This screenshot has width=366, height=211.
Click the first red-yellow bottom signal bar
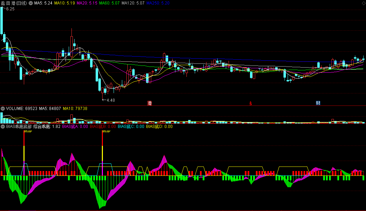tap(24, 153)
